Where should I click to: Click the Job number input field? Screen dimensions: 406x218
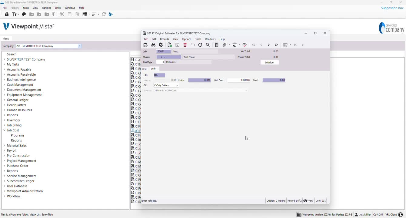click(x=164, y=51)
